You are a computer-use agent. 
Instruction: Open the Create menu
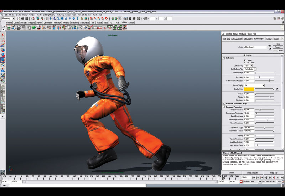coord(18,15)
